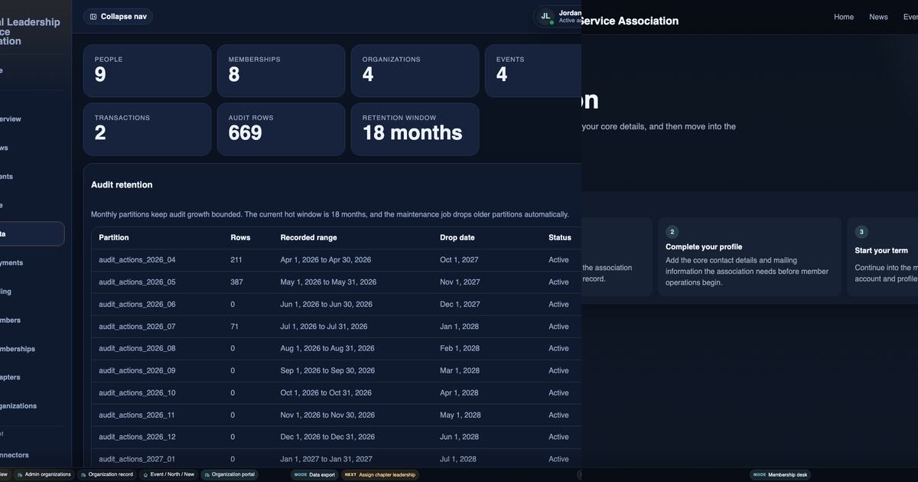Click the 71 rows value
This screenshot has width=918, height=482.
tap(234, 327)
